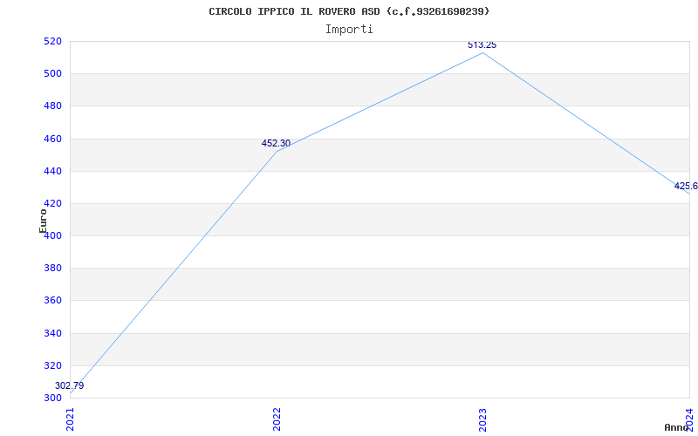Click the chart title CIRCOLO IPPICO IL ROVERO ASD
Image resolution: width=698 pixels, height=436 pixels.
click(x=349, y=11)
